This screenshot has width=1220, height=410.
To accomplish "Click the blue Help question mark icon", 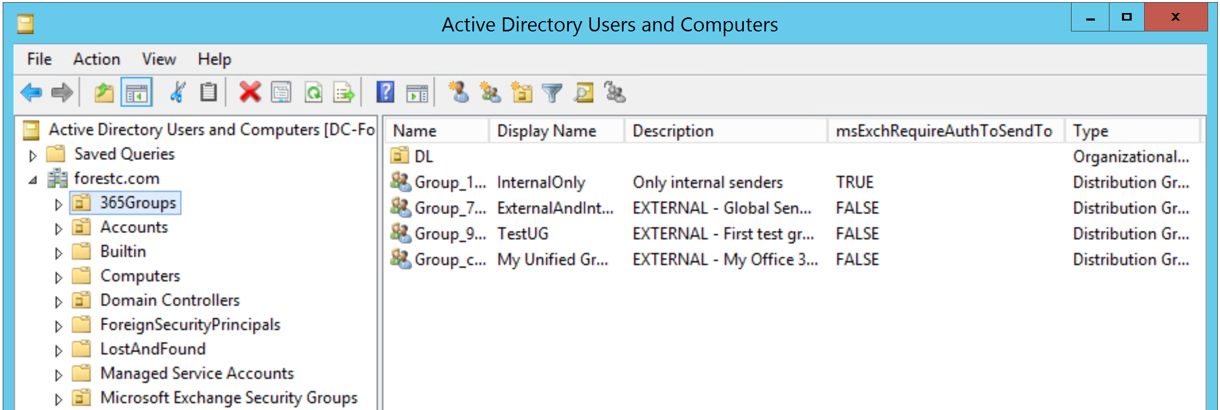I will tap(385, 93).
